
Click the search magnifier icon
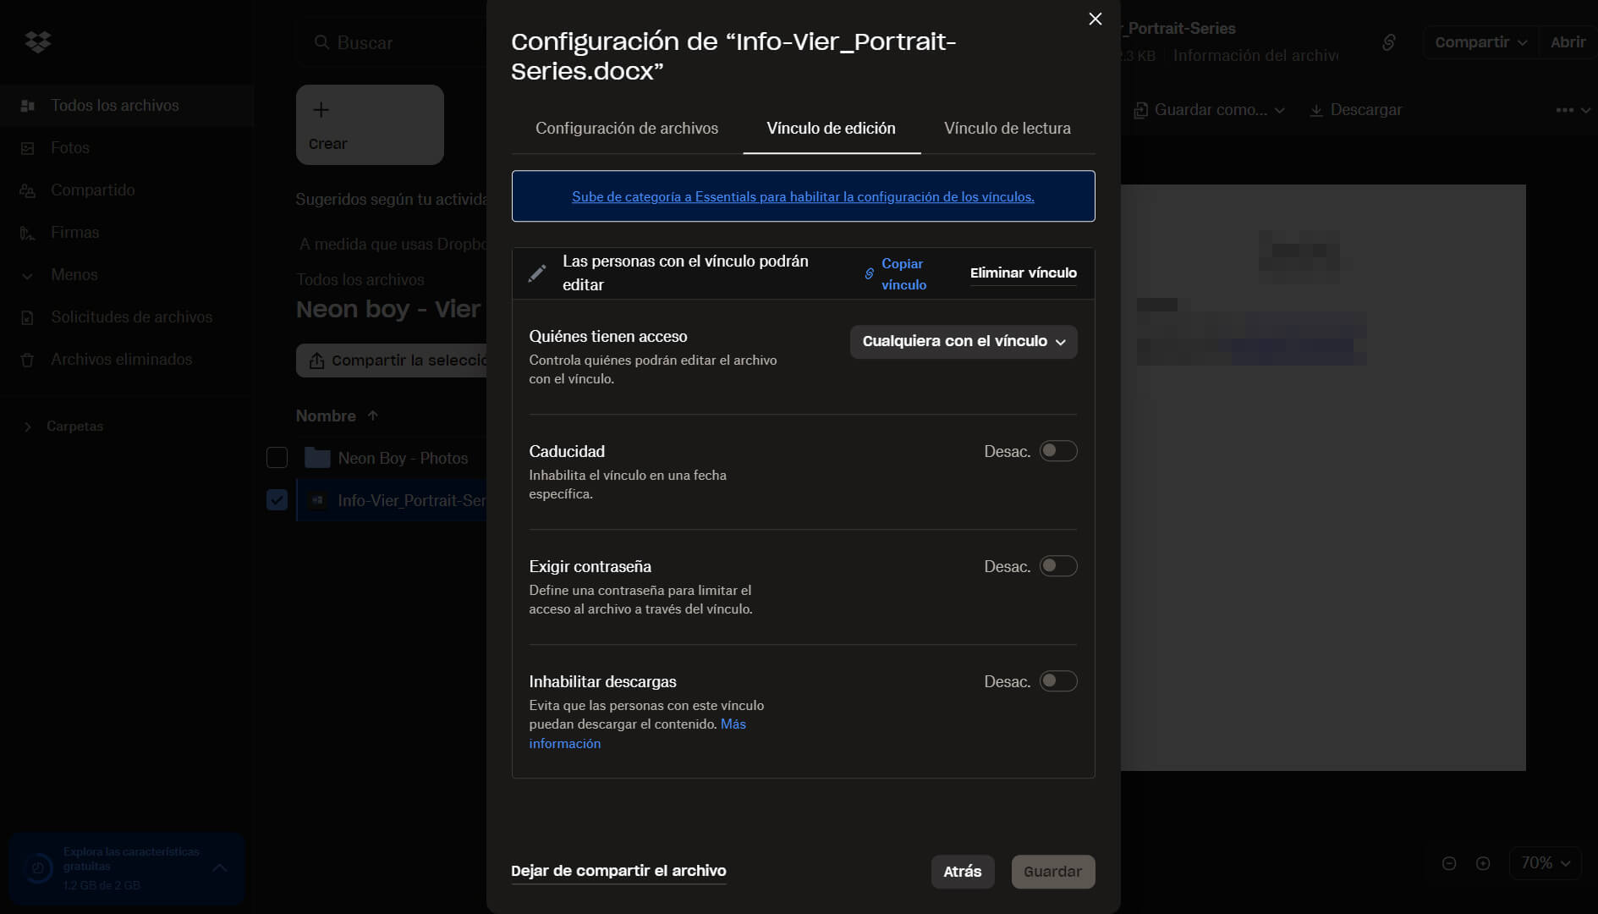point(321,42)
